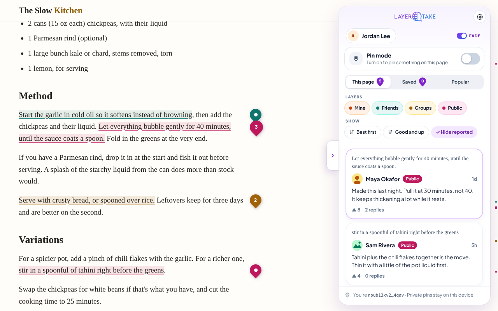Screen dimensions: 498x311
Task: Click 'Tahini plus the chili flakes' comment text
Action: click(x=411, y=261)
